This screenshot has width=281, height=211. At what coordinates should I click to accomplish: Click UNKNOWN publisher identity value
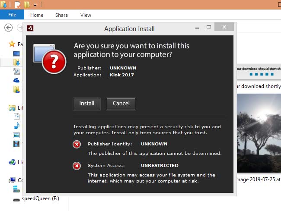pyautogui.click(x=154, y=144)
